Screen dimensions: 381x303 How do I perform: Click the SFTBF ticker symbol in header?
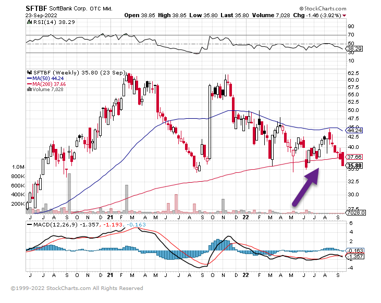point(36,8)
